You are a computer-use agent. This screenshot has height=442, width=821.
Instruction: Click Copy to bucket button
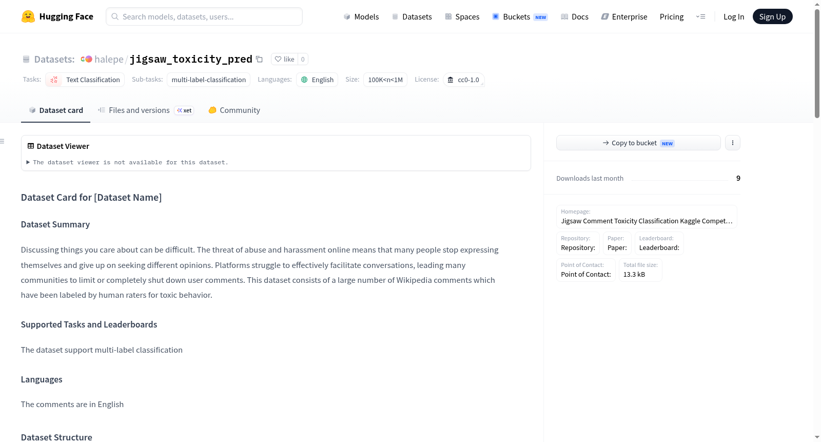tap(638, 143)
